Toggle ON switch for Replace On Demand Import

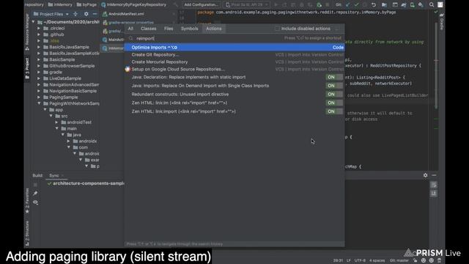(x=334, y=86)
